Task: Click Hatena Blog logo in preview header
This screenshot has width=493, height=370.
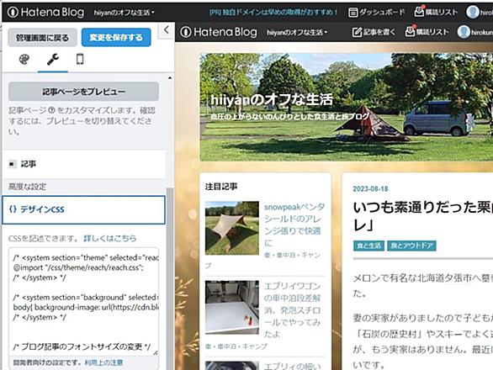Action: pyautogui.click(x=219, y=32)
